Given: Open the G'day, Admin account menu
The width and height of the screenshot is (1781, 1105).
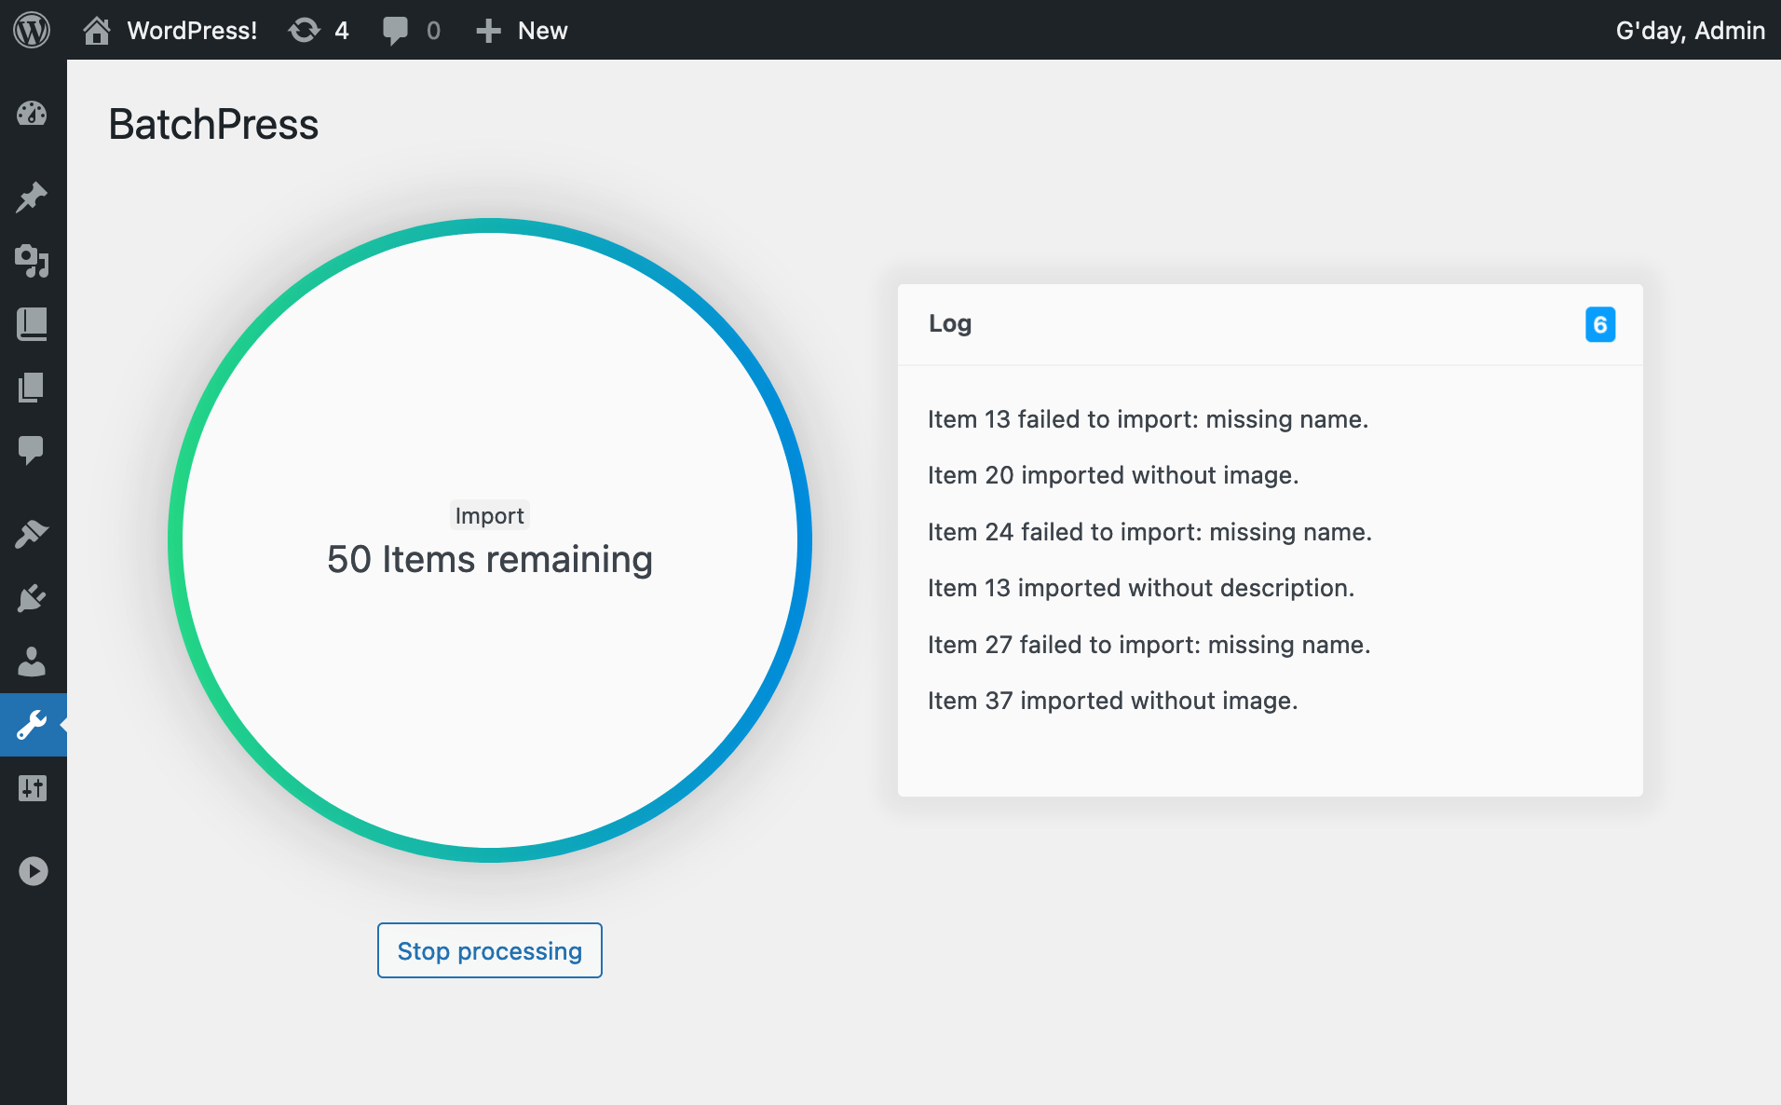Looking at the screenshot, I should [1689, 30].
